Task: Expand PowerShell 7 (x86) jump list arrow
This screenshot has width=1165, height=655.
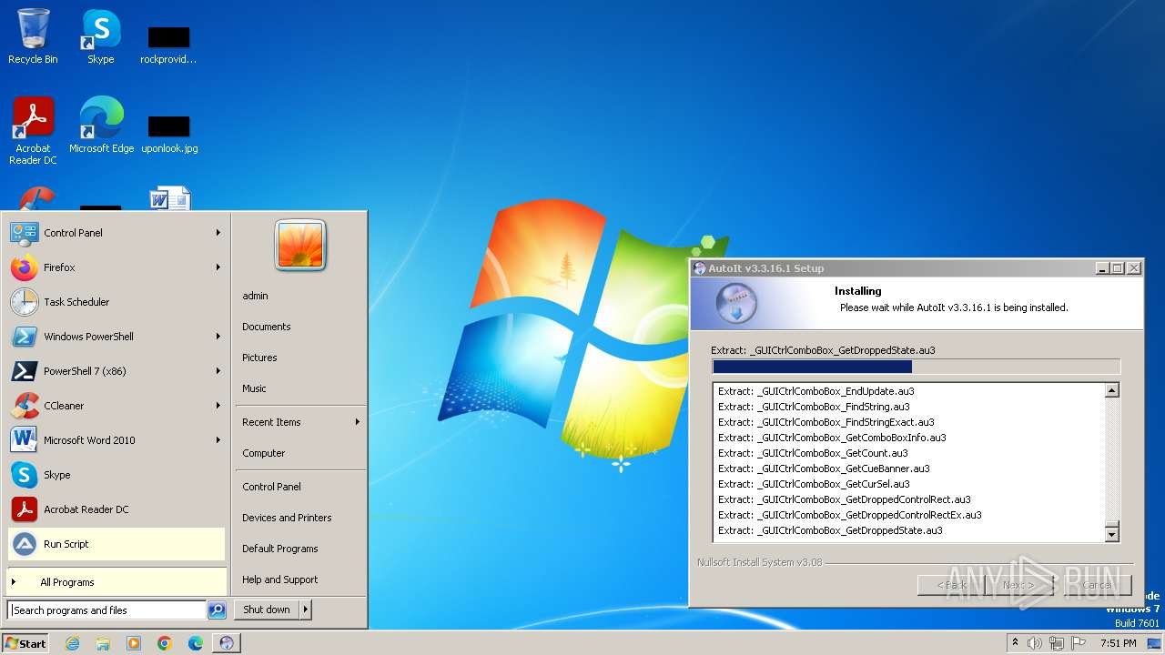Action: click(218, 371)
